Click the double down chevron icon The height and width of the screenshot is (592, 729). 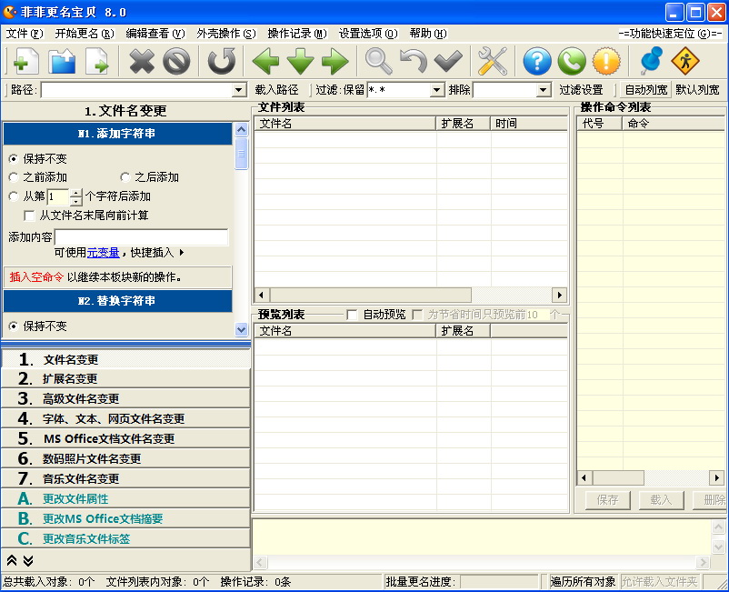28,560
